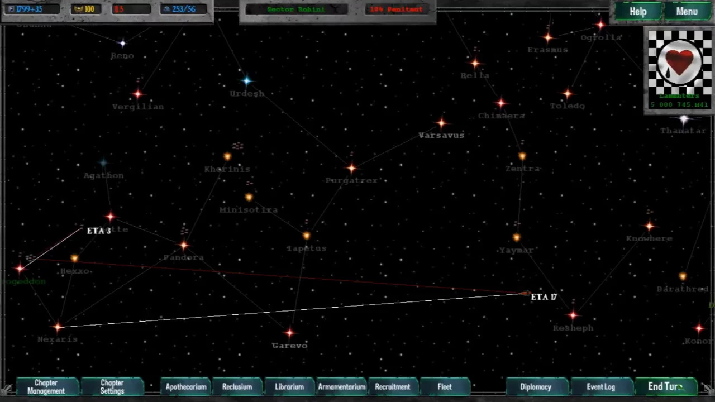Click the Resheph star system
715x402 pixels.
(573, 315)
